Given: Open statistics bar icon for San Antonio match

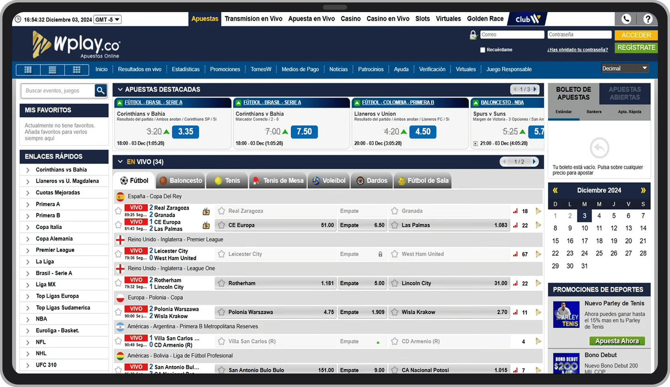Looking at the screenshot, I should pyautogui.click(x=515, y=370).
